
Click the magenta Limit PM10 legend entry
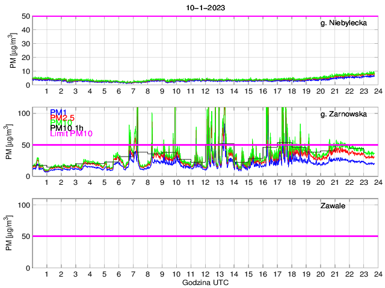tap(70, 133)
